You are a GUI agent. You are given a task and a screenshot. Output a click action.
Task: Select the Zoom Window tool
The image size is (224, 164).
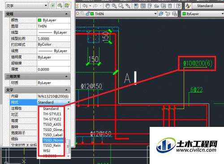coord(121,6)
